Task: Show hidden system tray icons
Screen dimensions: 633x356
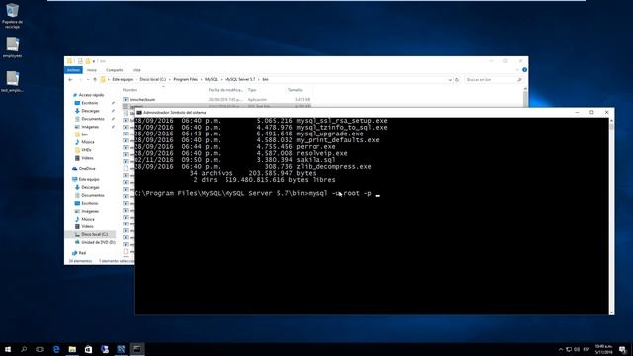Action: point(561,349)
